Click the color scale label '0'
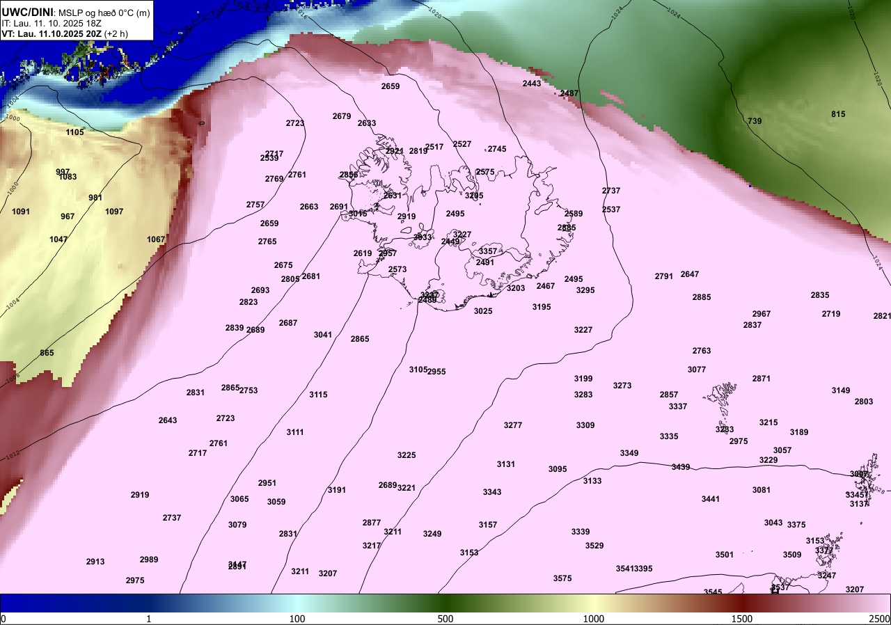The width and height of the screenshot is (891, 625). [3, 619]
